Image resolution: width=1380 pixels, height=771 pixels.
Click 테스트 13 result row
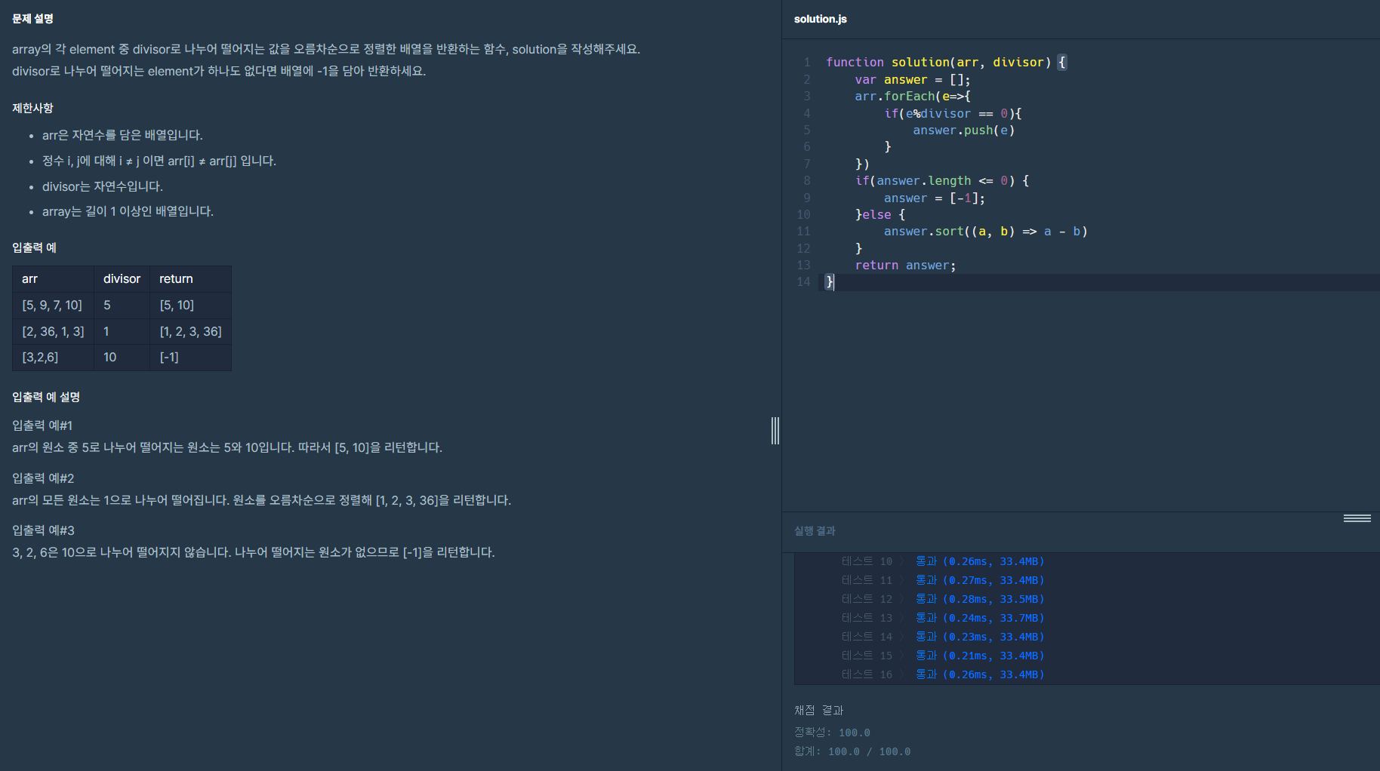[942, 618]
